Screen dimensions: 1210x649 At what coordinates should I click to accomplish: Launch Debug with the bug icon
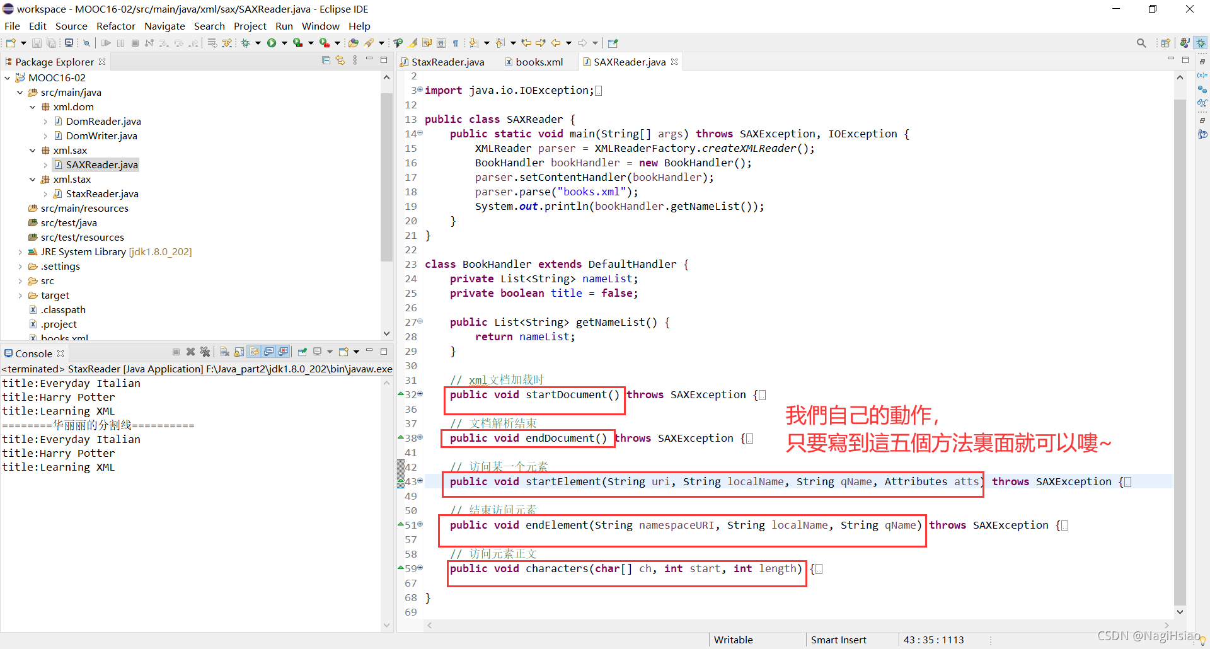click(x=245, y=43)
